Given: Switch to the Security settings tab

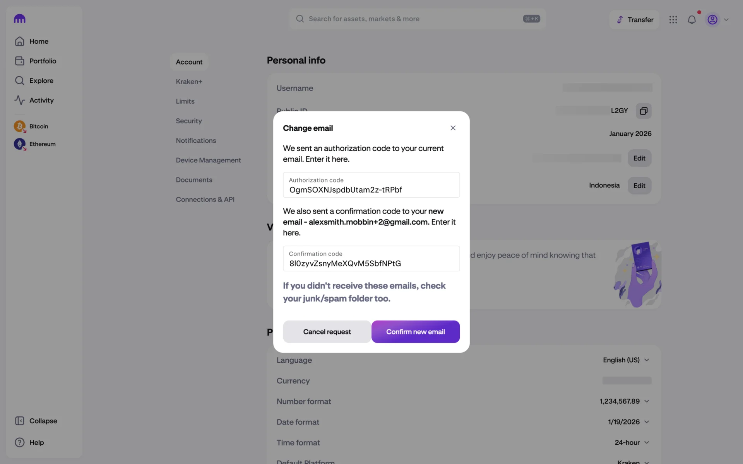Looking at the screenshot, I should pos(189,121).
